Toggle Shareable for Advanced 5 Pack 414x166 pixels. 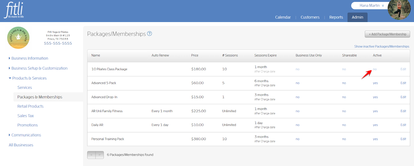click(x=344, y=83)
